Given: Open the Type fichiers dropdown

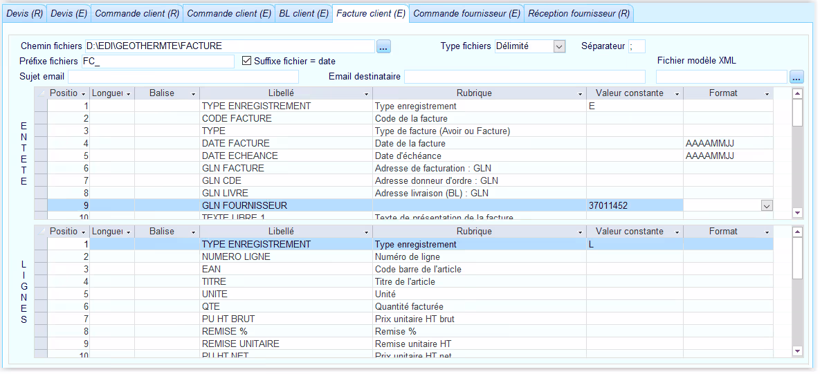Looking at the screenshot, I should (559, 46).
